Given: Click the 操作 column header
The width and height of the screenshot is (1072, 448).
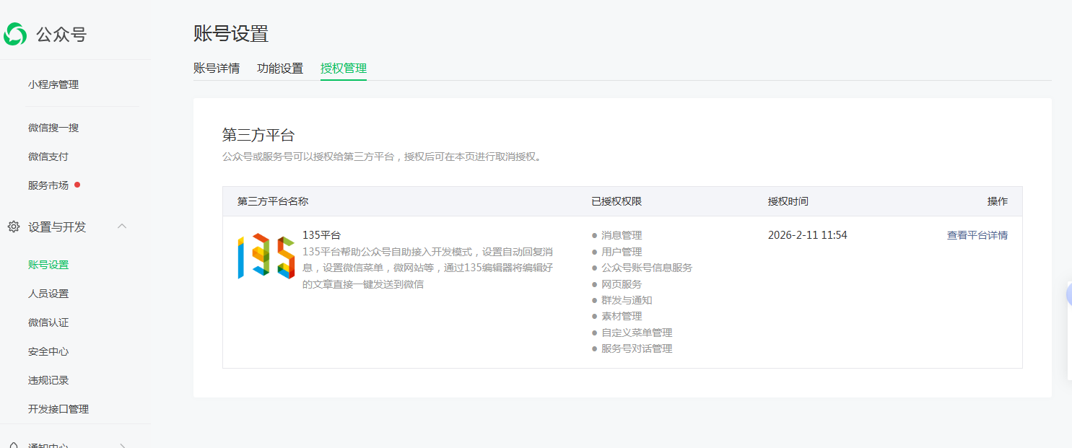Looking at the screenshot, I should 998,201.
